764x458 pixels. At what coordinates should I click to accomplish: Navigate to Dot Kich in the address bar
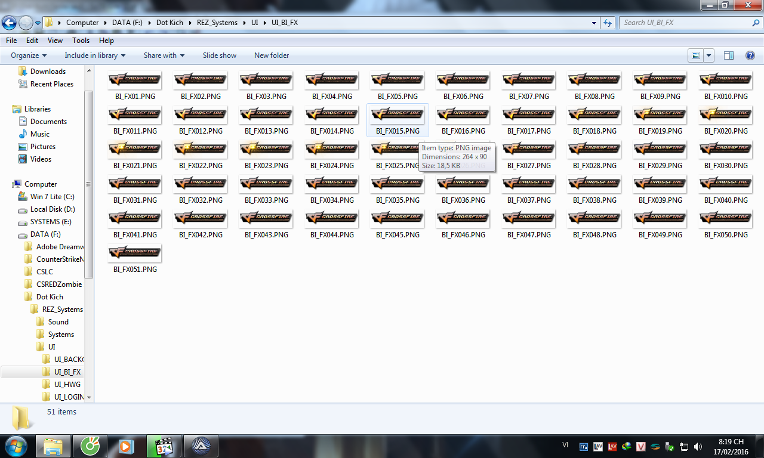pos(170,23)
